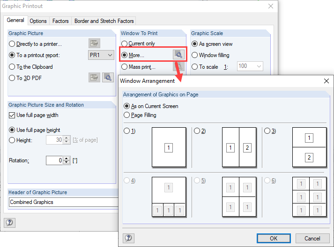This screenshot has width=334, height=247.
Task: Click the Header of Graphic Picture text field
Action: [x=63, y=202]
